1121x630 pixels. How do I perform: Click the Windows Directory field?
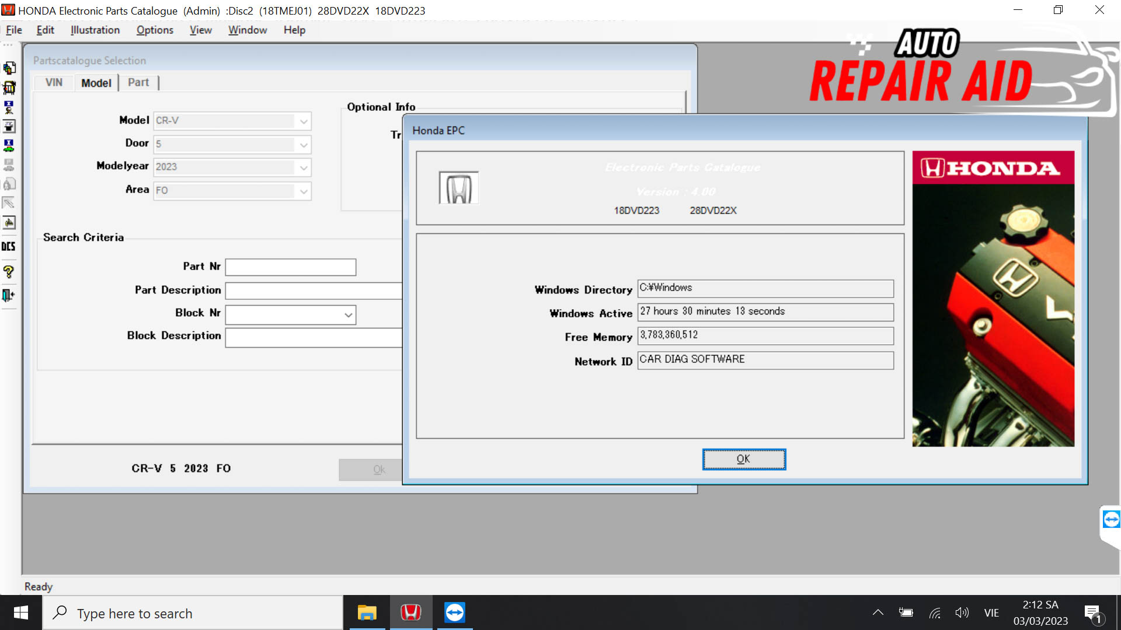click(765, 288)
